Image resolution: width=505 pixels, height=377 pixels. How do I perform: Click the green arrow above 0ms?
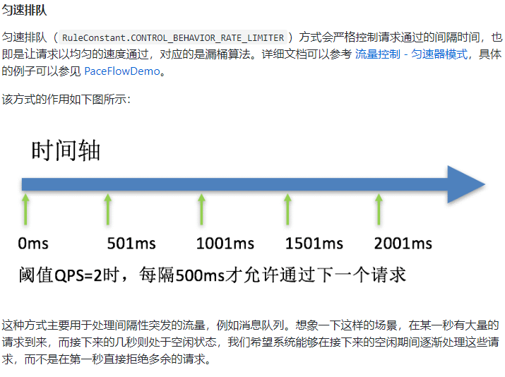(25, 209)
